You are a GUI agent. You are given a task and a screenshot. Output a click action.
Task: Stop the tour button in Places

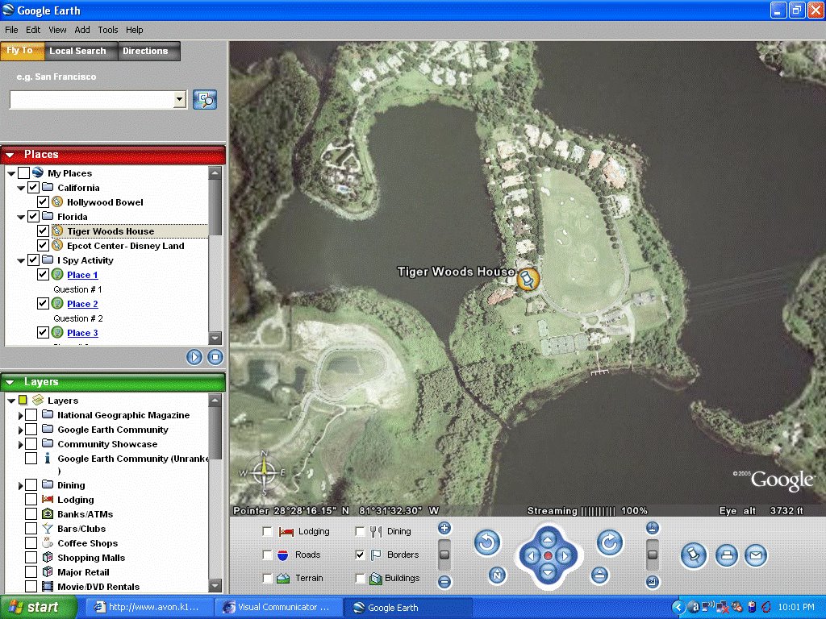[x=215, y=357]
